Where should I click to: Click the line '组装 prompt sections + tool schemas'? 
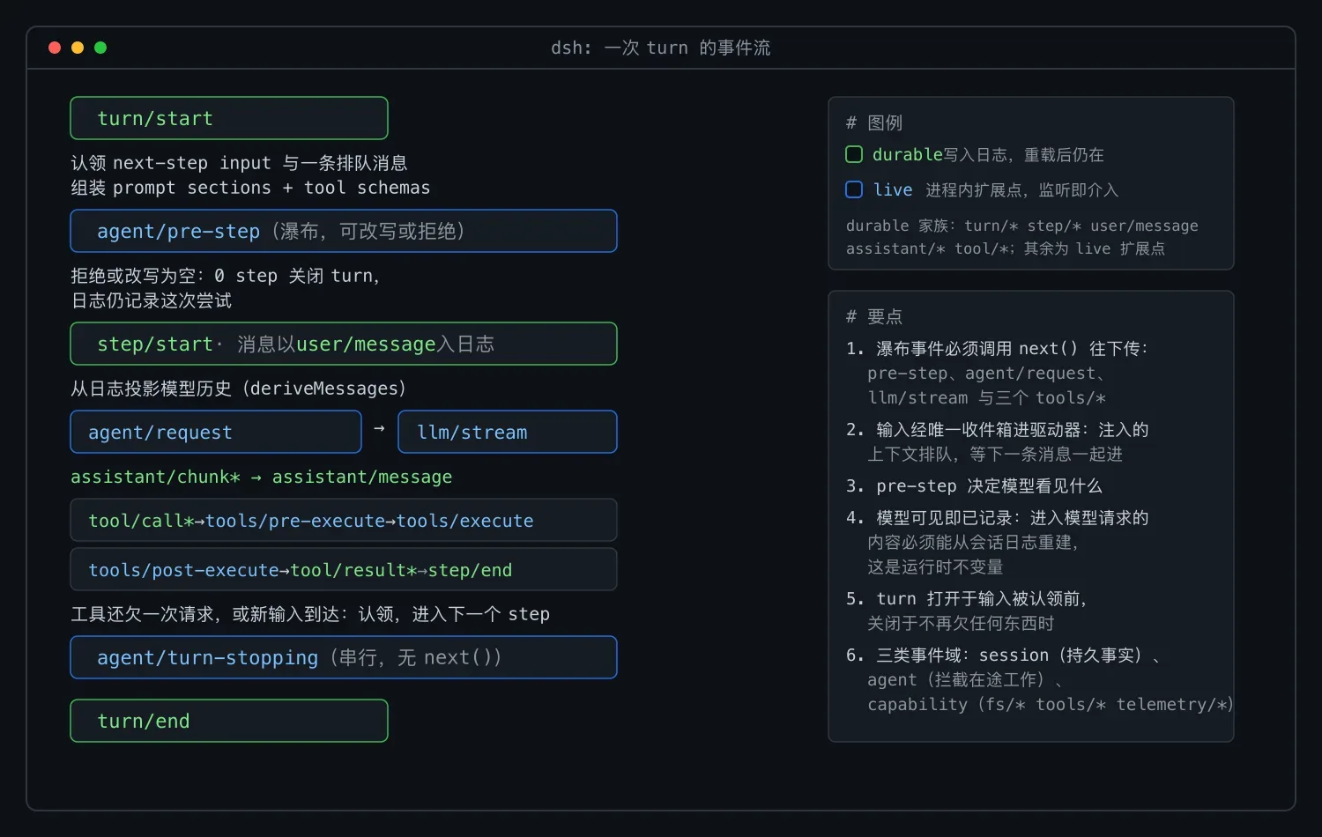[x=251, y=188]
